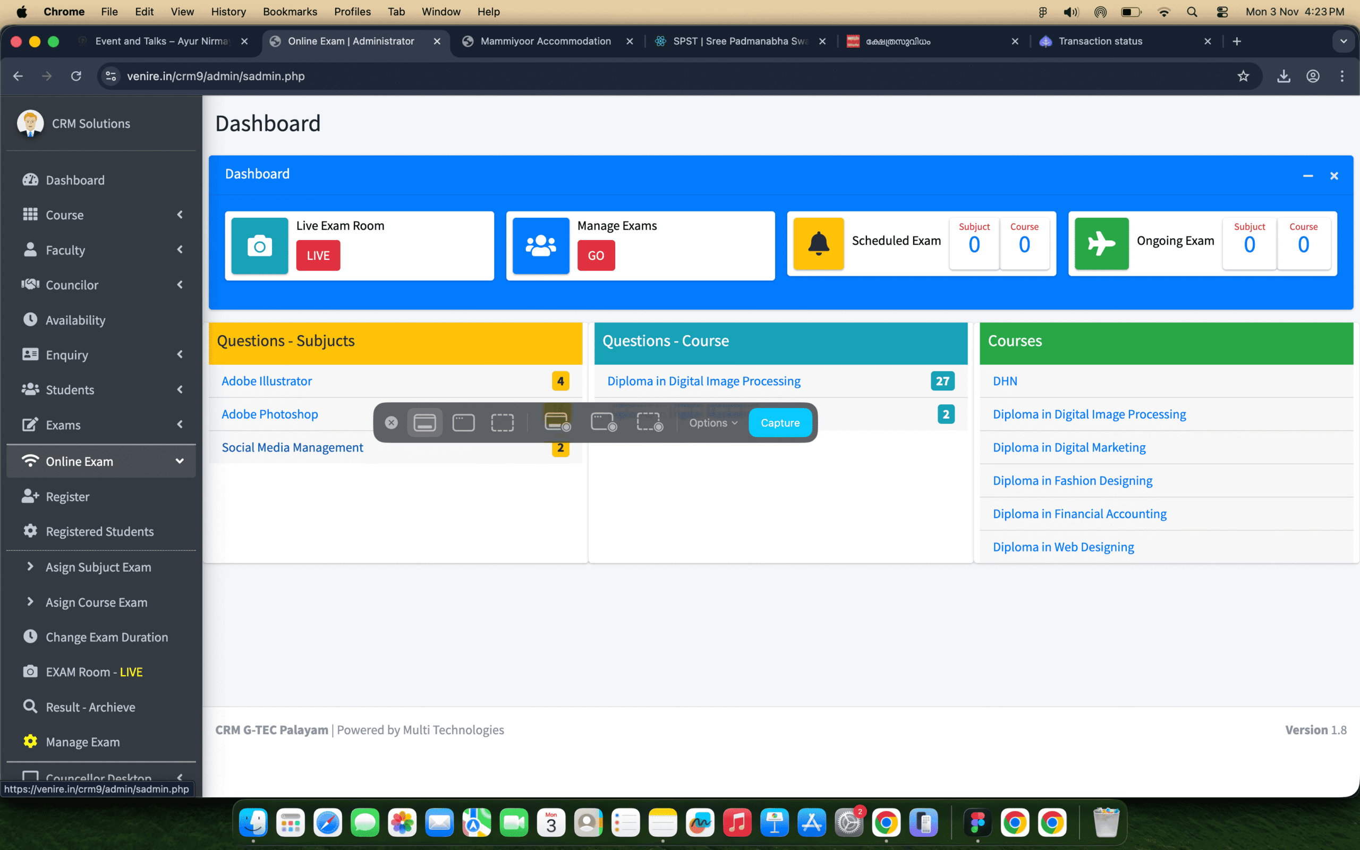Click the Capture button
The image size is (1360, 850).
pyautogui.click(x=779, y=423)
